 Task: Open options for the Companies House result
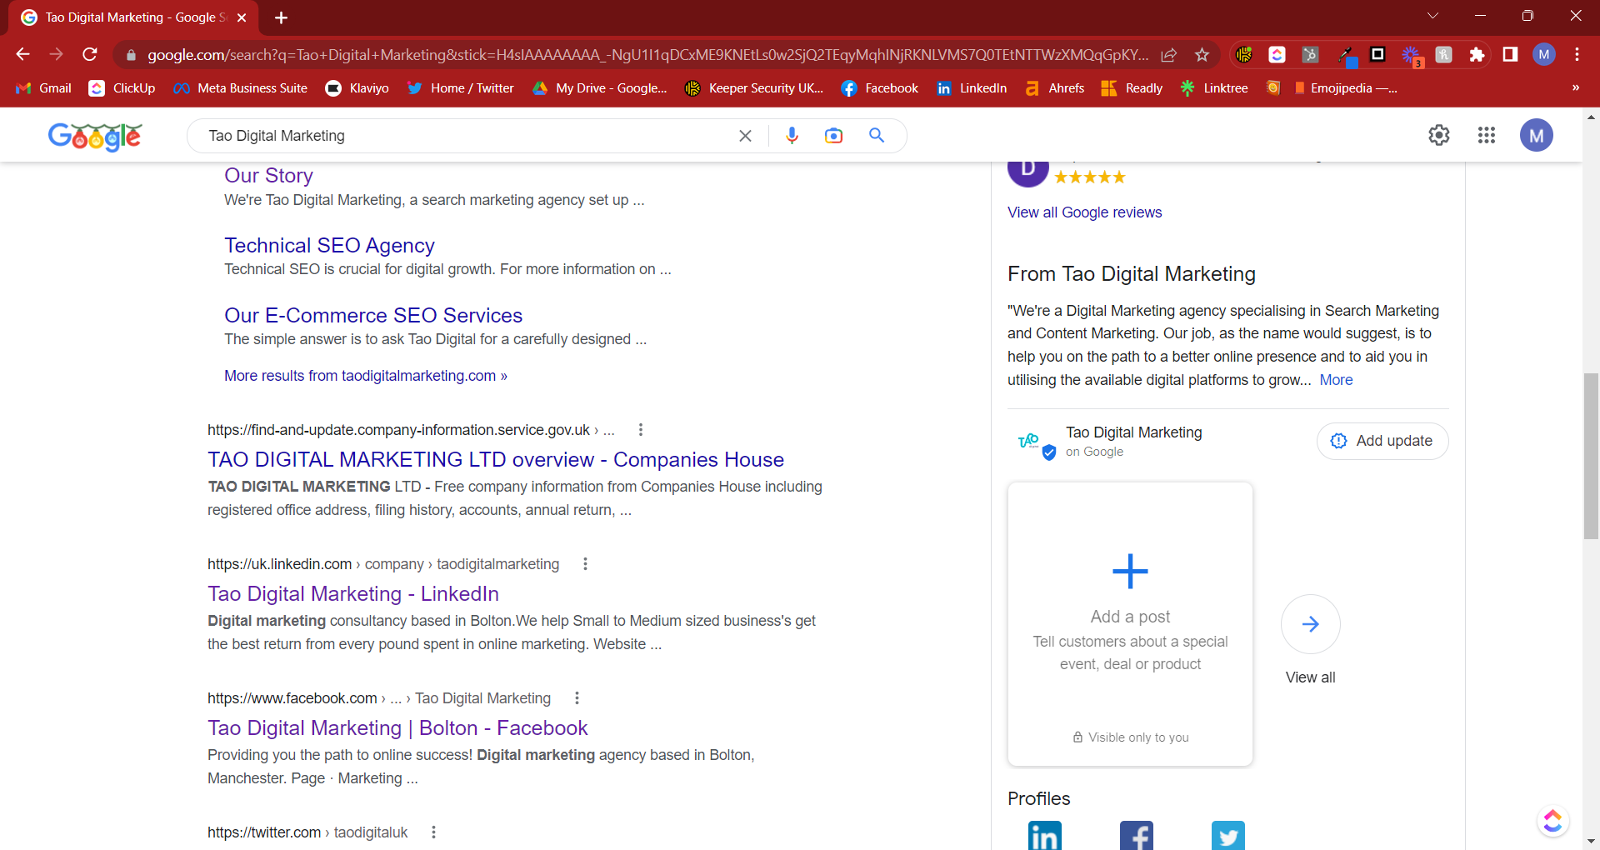click(640, 430)
